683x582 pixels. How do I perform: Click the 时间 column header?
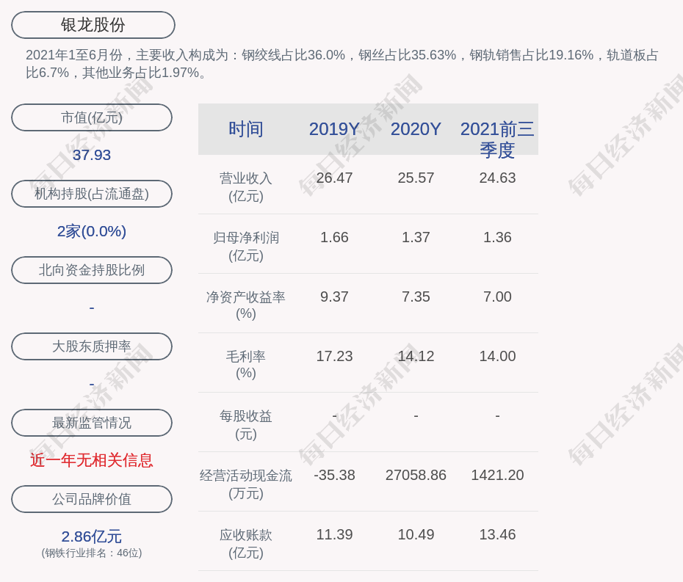(x=246, y=129)
